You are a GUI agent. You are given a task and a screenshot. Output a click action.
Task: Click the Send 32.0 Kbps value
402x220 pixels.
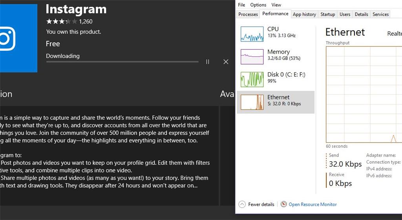coord(345,164)
